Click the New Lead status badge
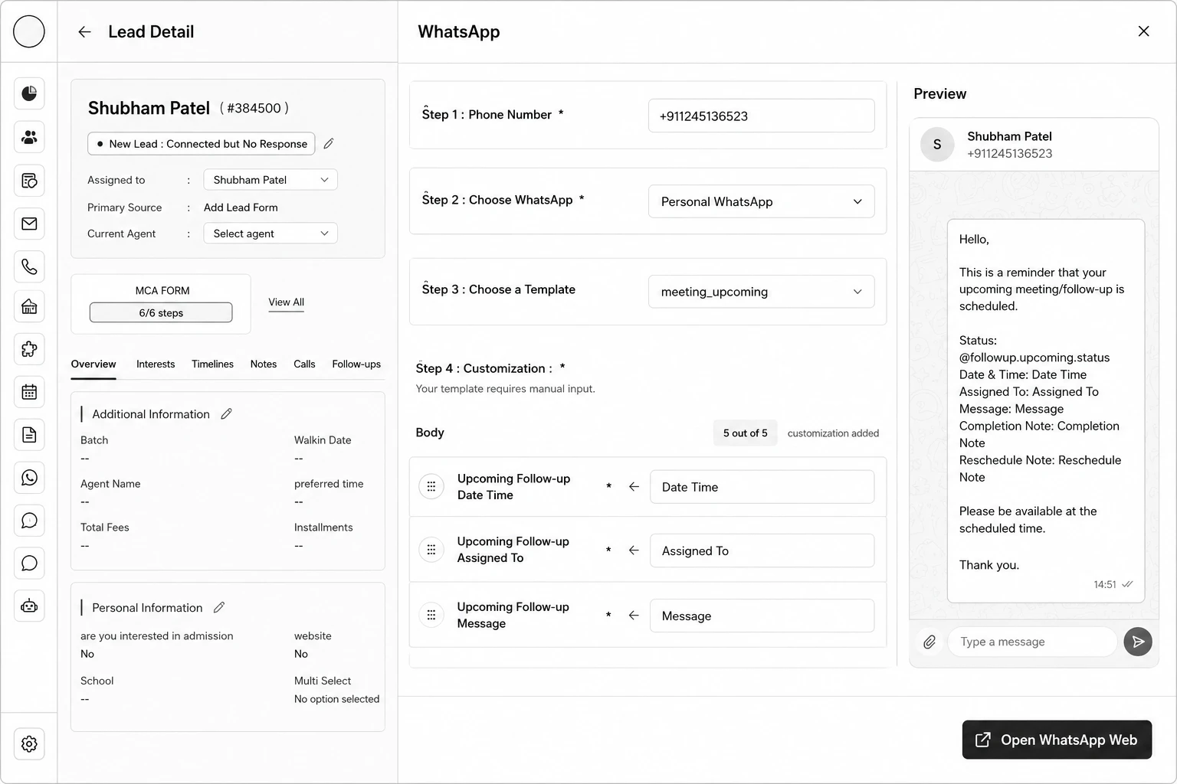 click(202, 143)
